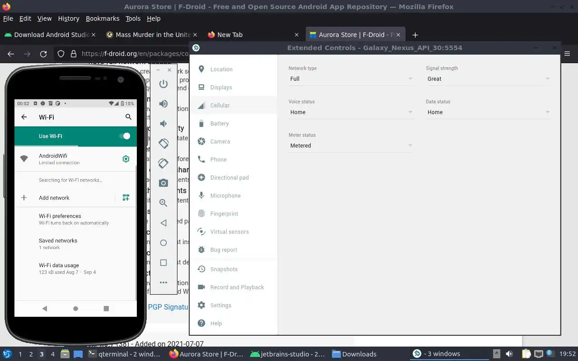Image resolution: width=578 pixels, height=361 pixels.
Task: Tap the AndroidWifi network entry
Action: (65, 159)
